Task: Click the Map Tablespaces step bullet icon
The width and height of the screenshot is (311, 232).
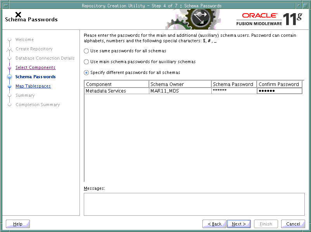Action: pyautogui.click(x=9, y=86)
